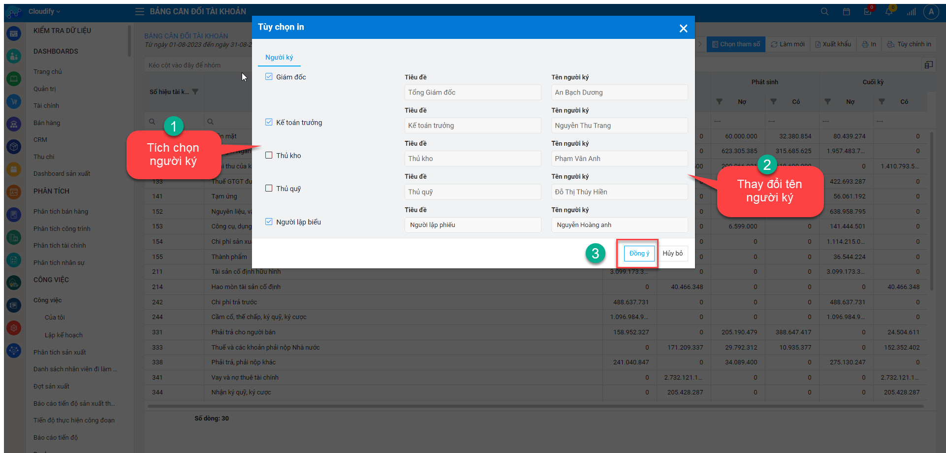Viewport: 946px width, 453px height.
Task: Uncheck the Người lập biểu signer checkbox
Action: click(269, 222)
